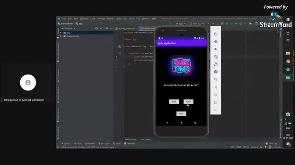Open the TODO tool window tab
Viewport: 295px width, 165px height.
click(x=78, y=143)
